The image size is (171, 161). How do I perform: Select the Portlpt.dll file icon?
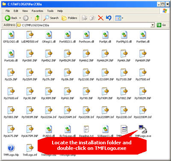point(105,35)
